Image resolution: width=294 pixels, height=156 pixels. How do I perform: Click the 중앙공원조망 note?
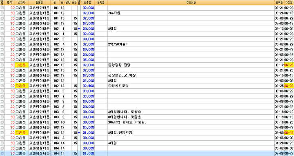click(x=118, y=86)
